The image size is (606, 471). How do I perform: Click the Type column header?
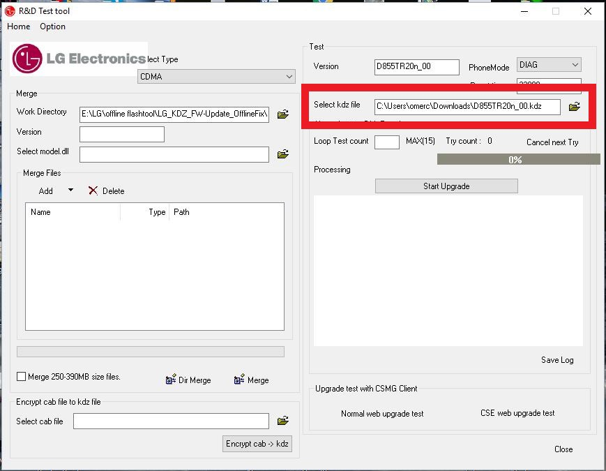[145, 212]
